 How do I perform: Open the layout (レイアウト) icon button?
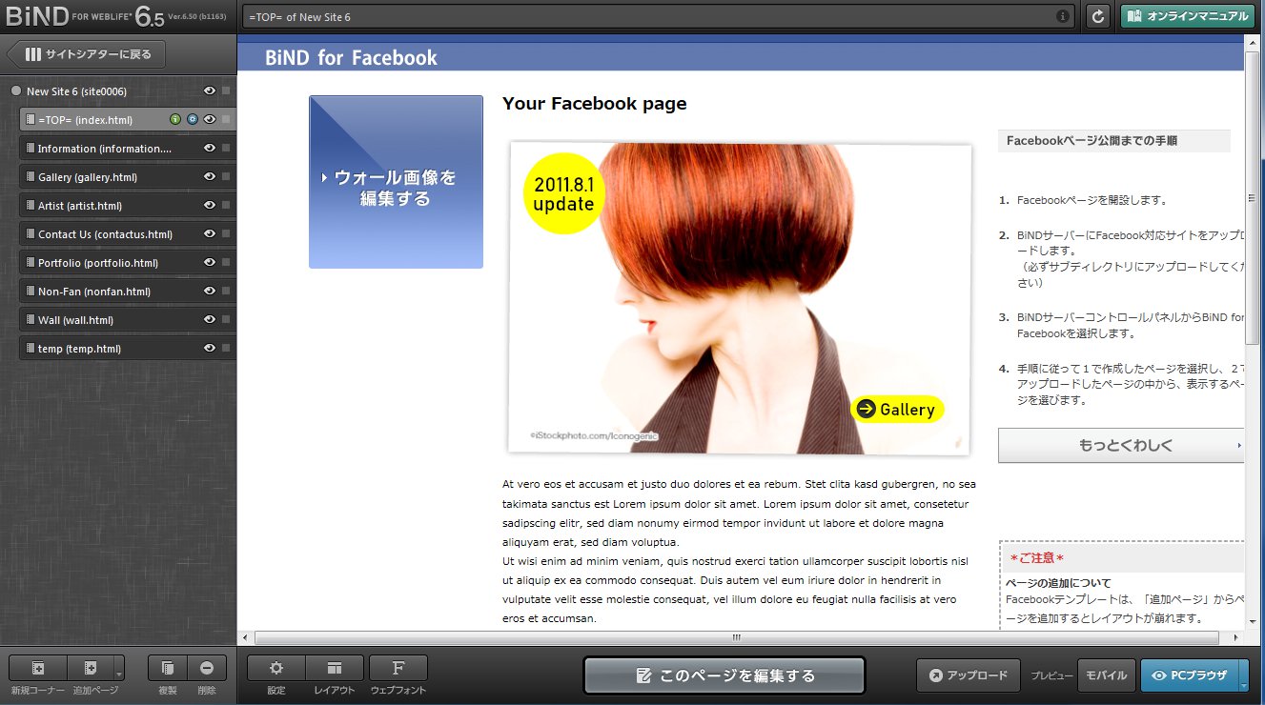coord(335,668)
